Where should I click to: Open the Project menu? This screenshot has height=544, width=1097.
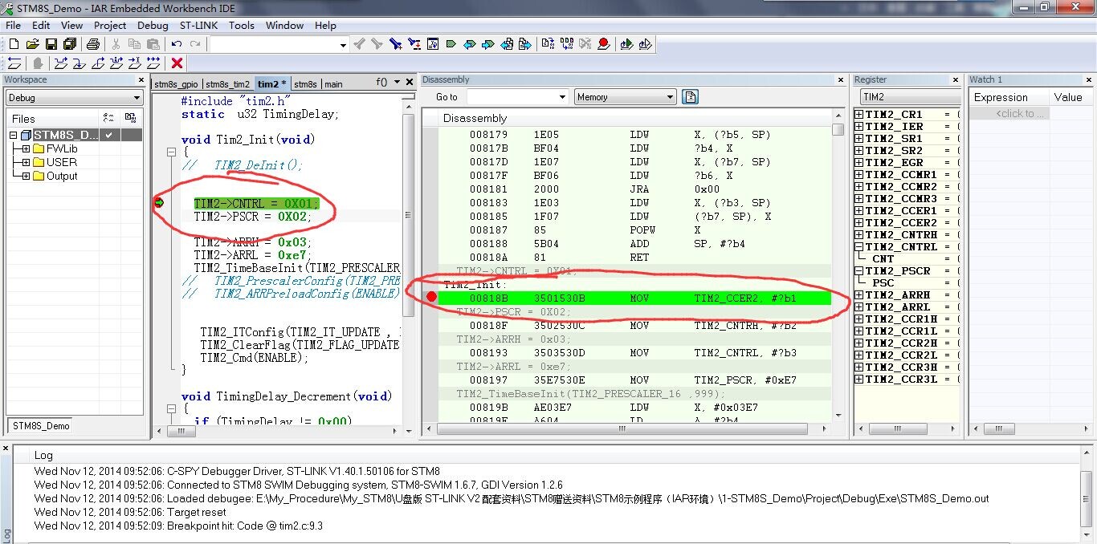110,25
